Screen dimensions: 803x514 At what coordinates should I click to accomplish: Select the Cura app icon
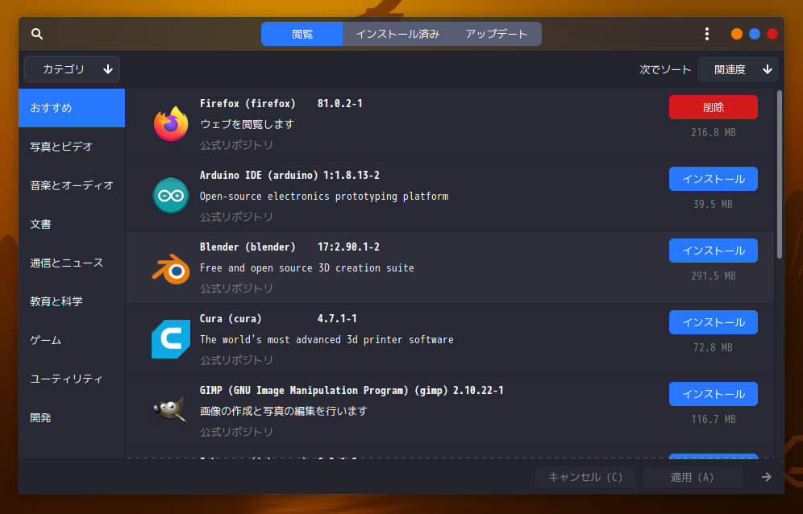(x=171, y=339)
